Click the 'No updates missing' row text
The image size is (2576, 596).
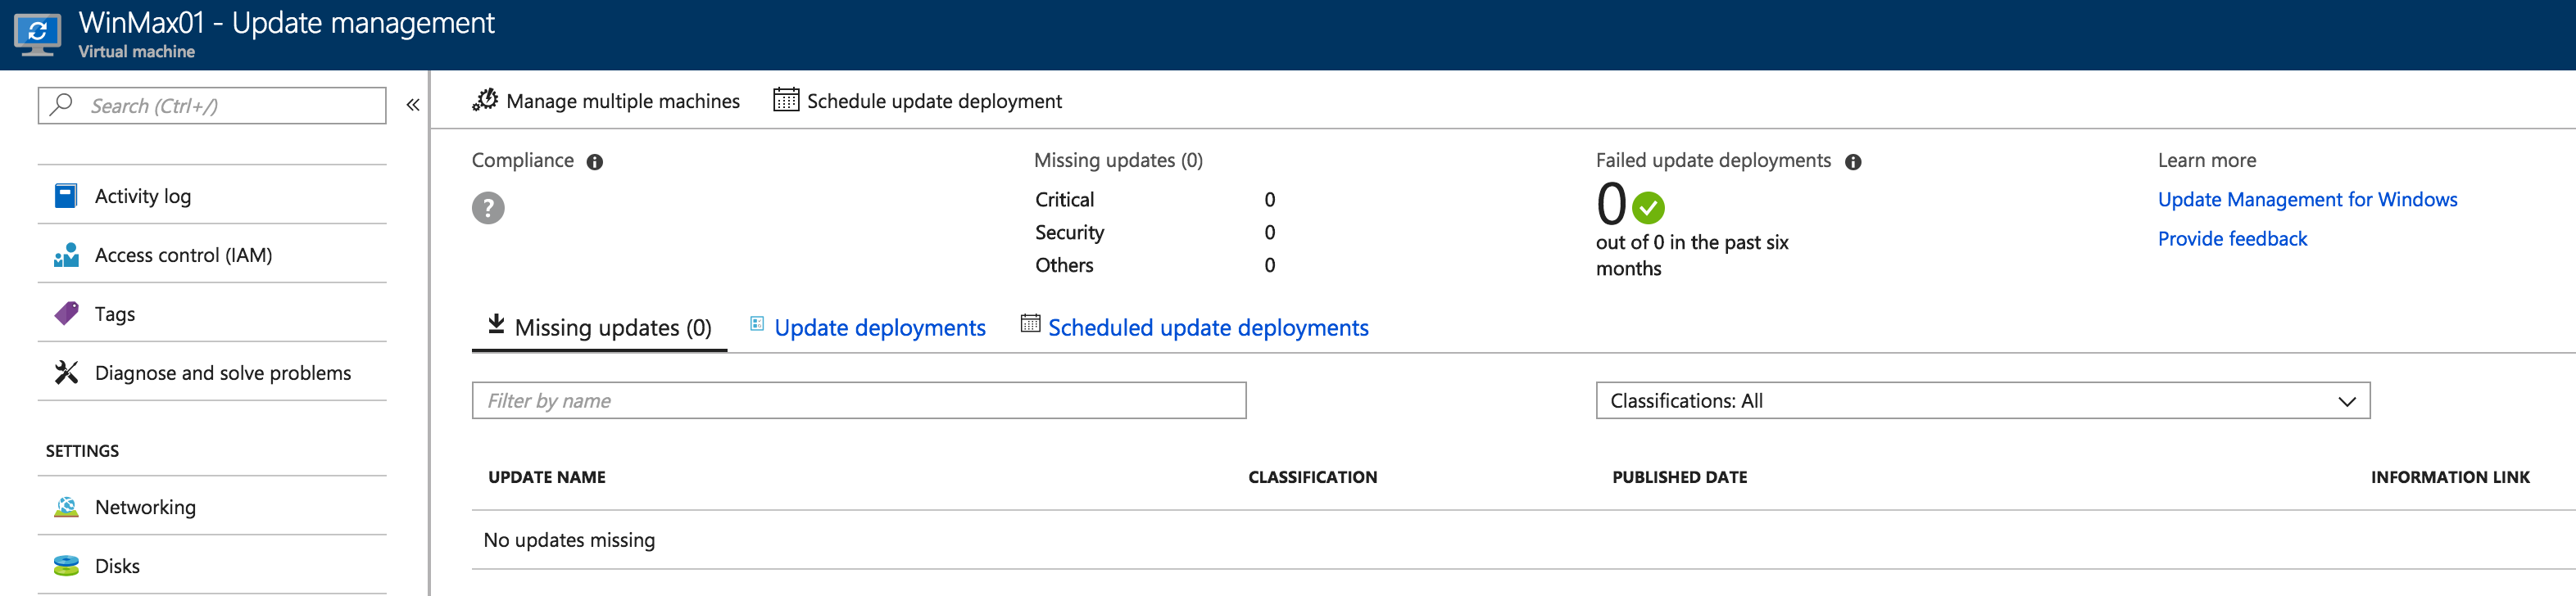click(569, 540)
